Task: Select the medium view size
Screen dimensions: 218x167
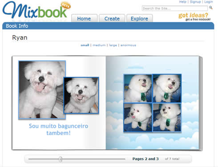Action: point(99,45)
